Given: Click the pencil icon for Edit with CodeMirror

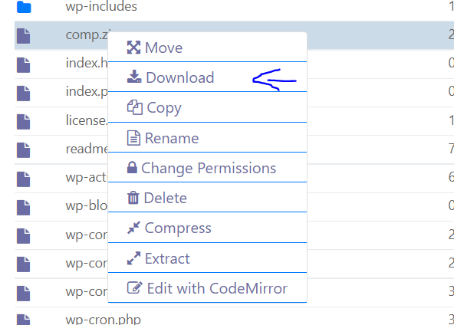Looking at the screenshot, I should pyautogui.click(x=135, y=287).
